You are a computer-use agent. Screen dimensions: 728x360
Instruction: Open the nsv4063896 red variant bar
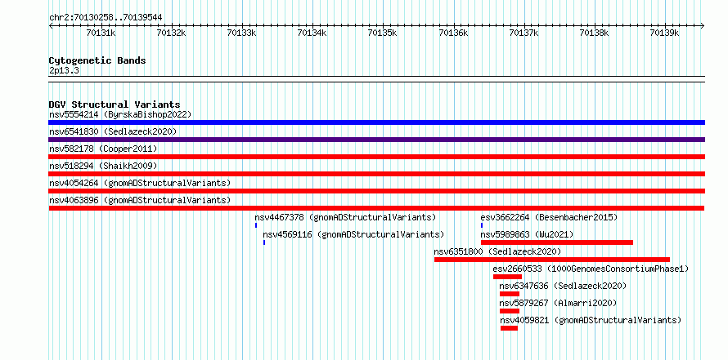[x=376, y=208]
